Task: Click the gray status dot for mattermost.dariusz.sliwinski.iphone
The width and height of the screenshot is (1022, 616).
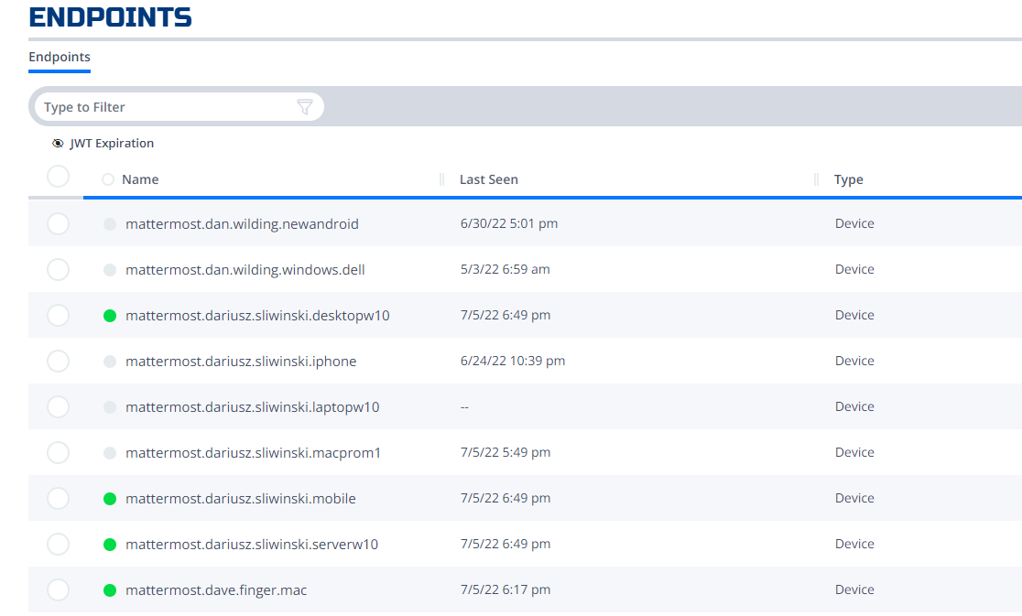Action: click(110, 362)
